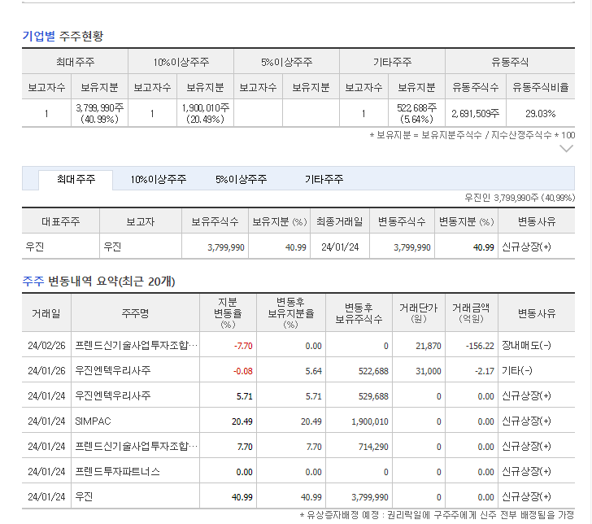Expand the shareholder summary chevron arrow

[566, 148]
